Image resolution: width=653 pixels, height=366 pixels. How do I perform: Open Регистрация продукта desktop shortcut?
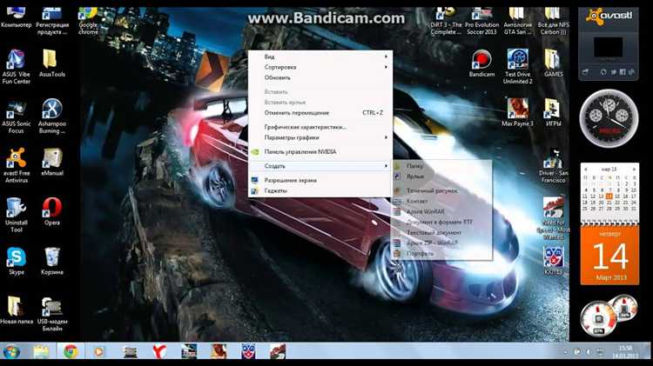52,20
